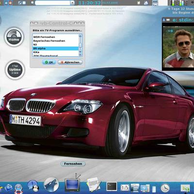Viewport: 194px width, 194px height.
Task: Launch the terminal icon in the dock
Action: point(112,186)
